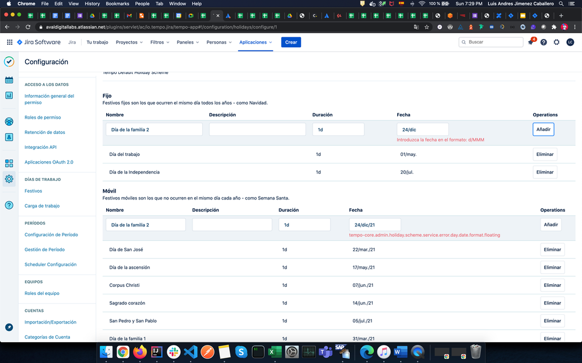Open the Tempo reports chart icon
This screenshot has height=363, width=582.
pos(9,95)
